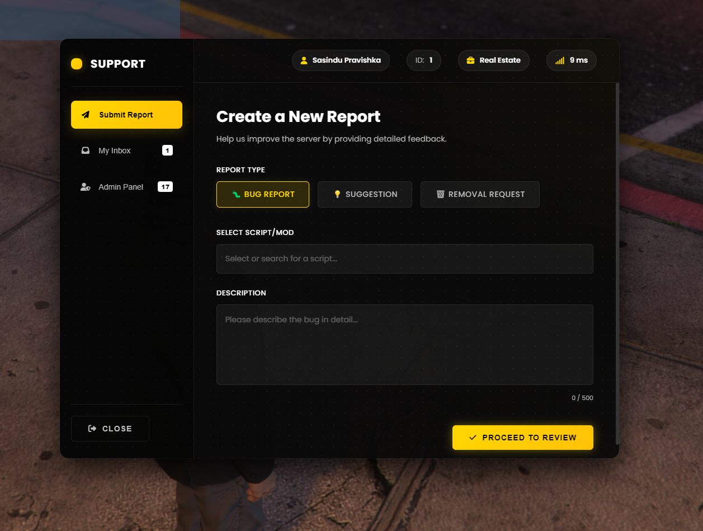Click the Create a New Report heading

[298, 116]
